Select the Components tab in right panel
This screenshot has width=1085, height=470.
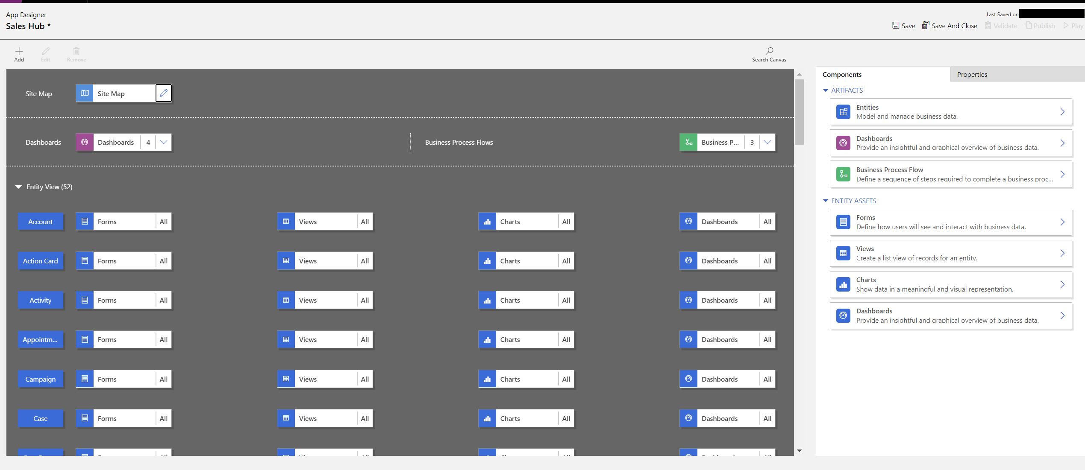click(x=841, y=74)
